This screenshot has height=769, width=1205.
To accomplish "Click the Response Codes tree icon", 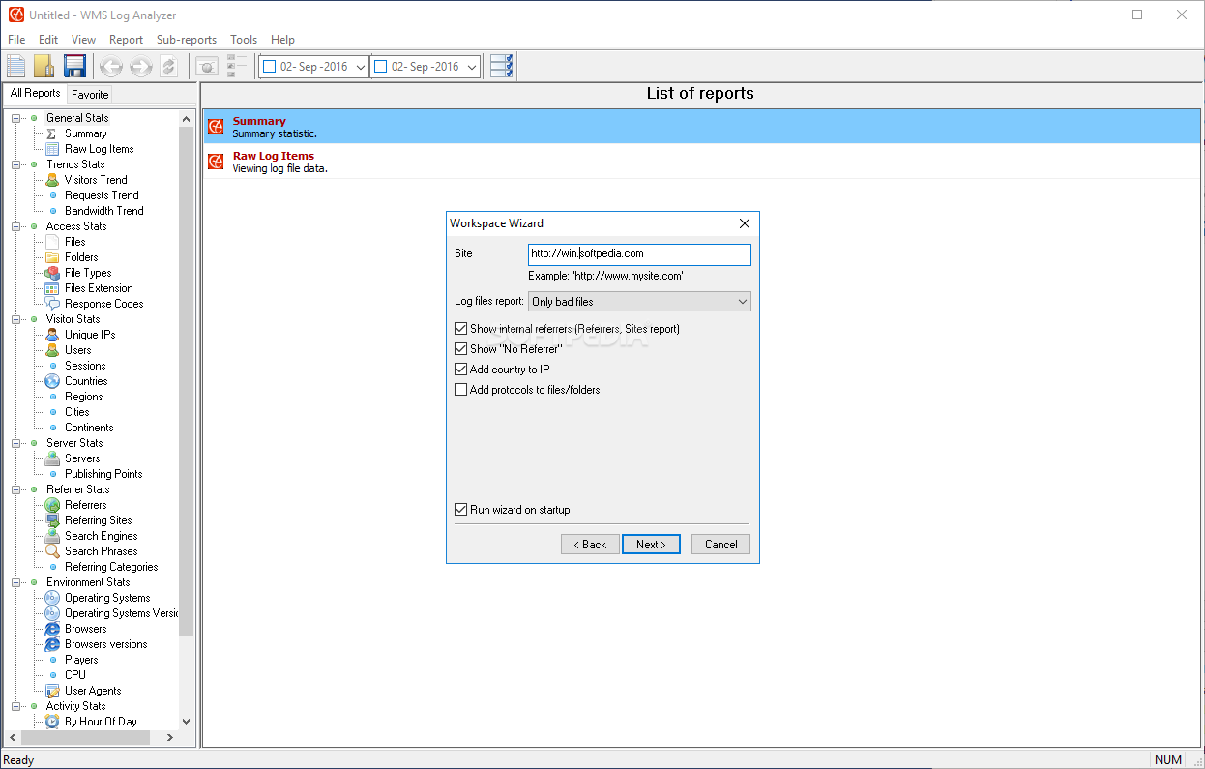I will pos(52,304).
